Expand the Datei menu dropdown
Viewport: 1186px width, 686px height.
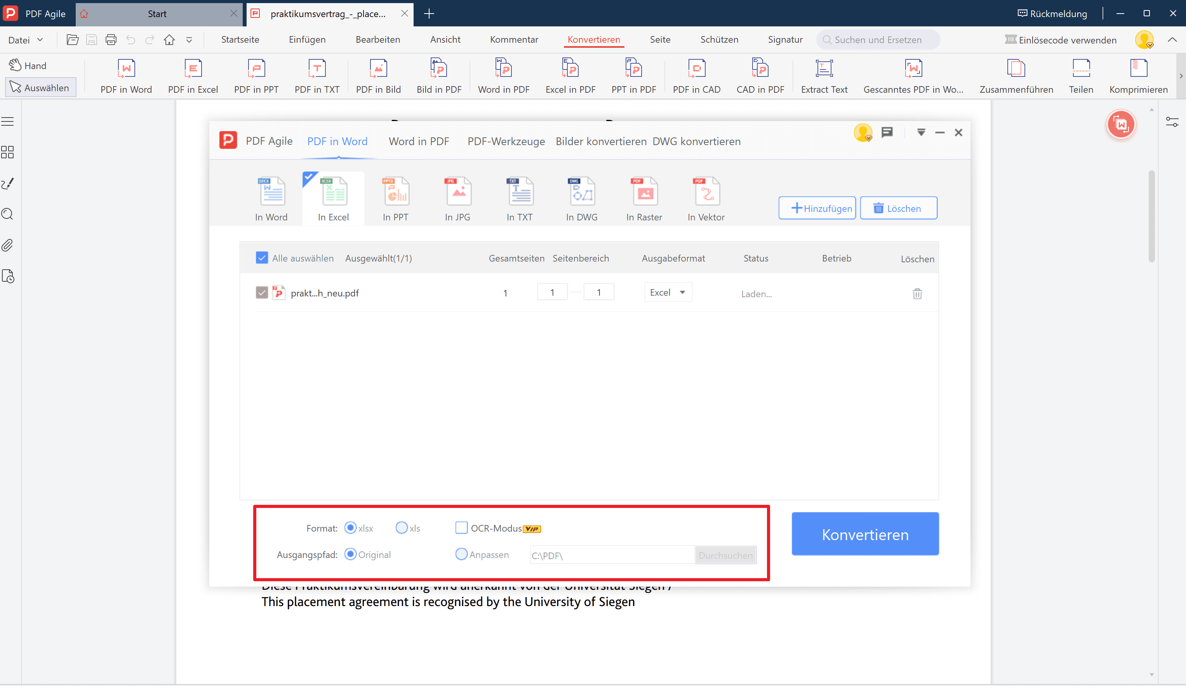point(26,40)
